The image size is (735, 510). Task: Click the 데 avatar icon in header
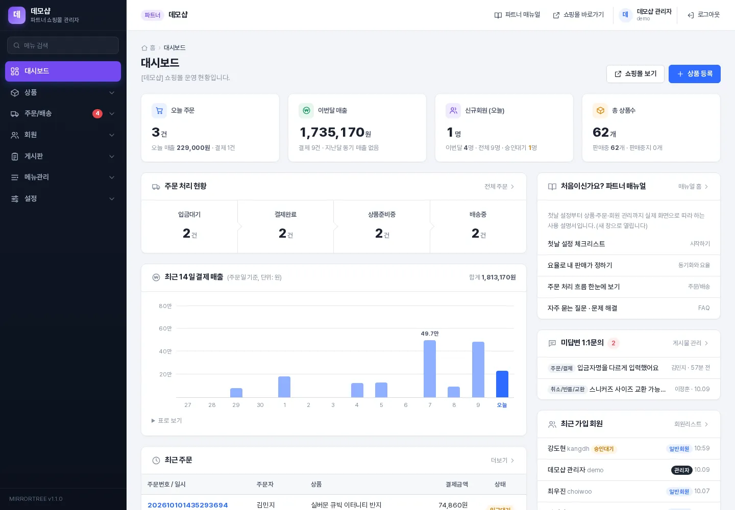click(x=625, y=15)
